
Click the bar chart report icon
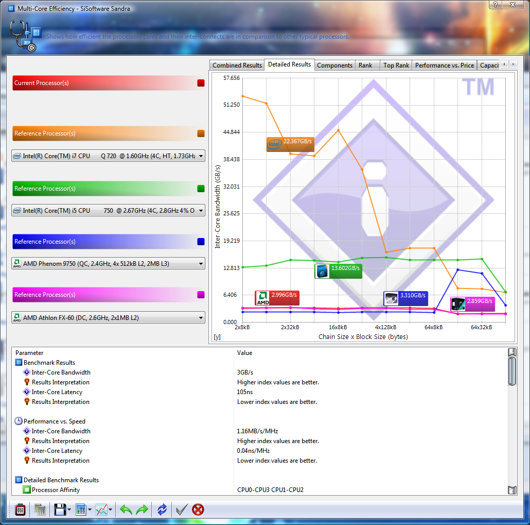[81, 510]
